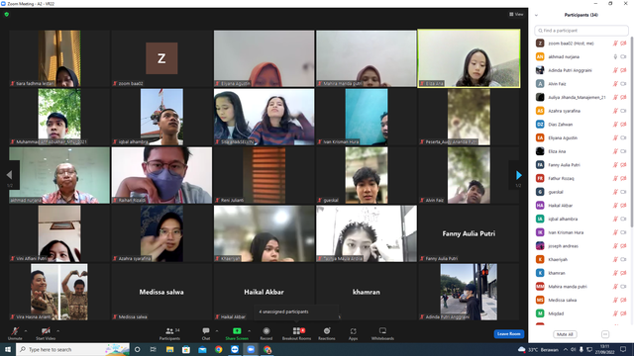Open share screen options arrow
Viewport: 634px width, 356px height.
[249, 331]
